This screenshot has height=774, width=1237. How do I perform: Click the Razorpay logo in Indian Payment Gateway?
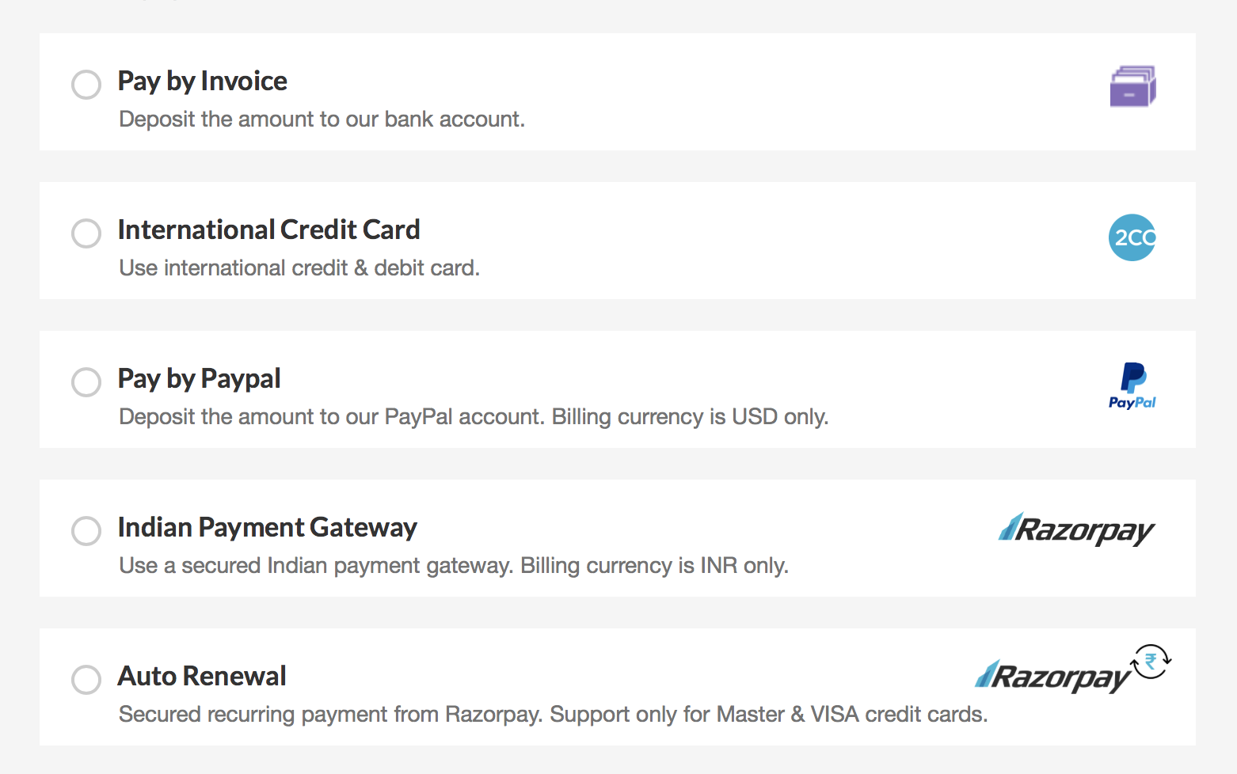[x=1076, y=529]
